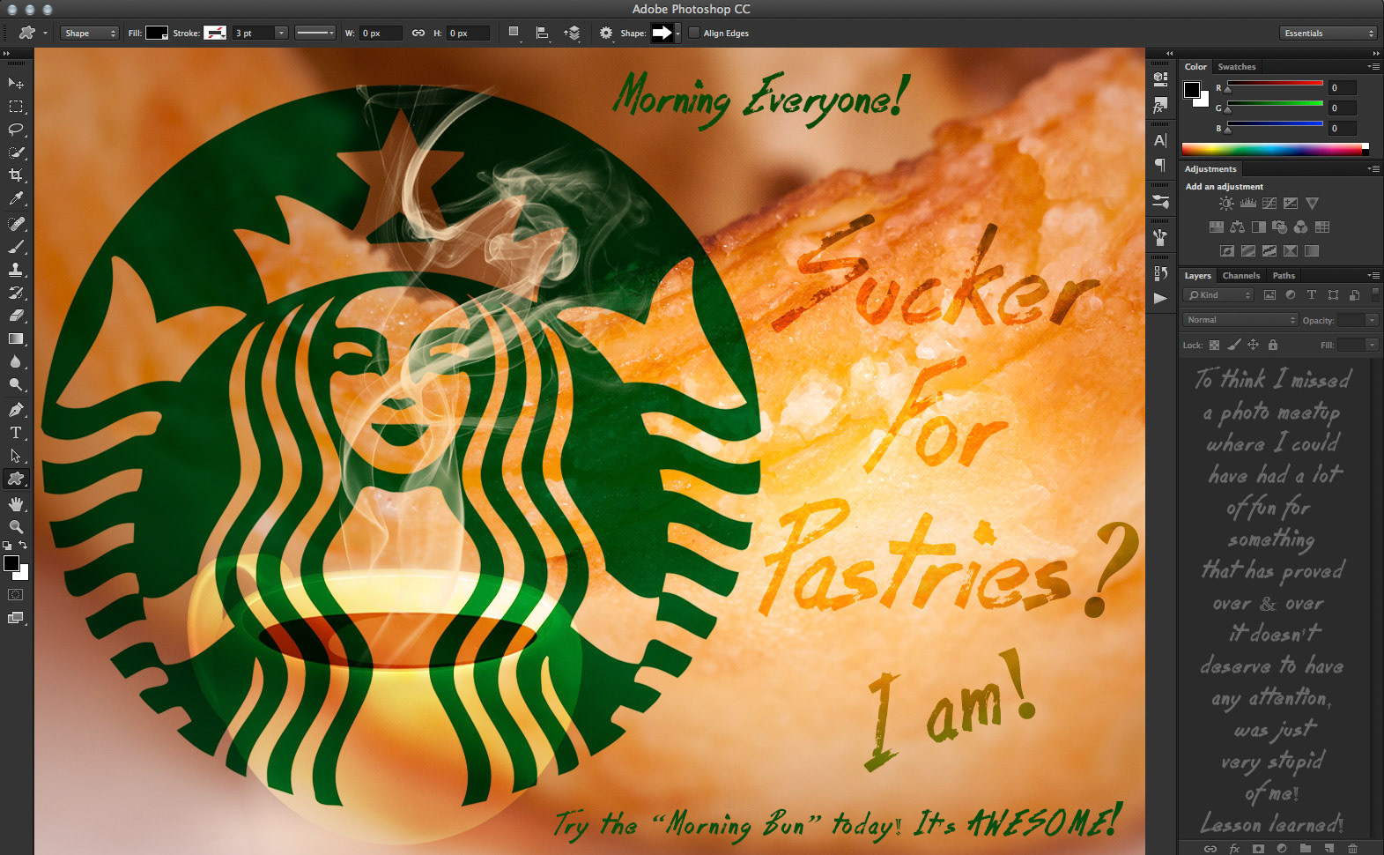
Task: Select the Quick Selection tool
Action: pos(16,152)
